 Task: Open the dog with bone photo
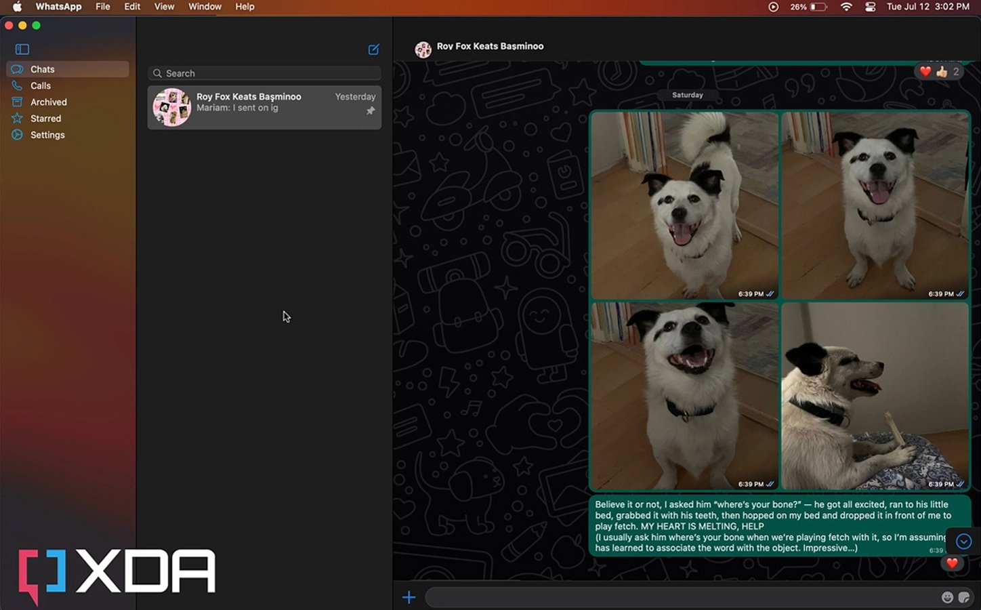click(875, 396)
